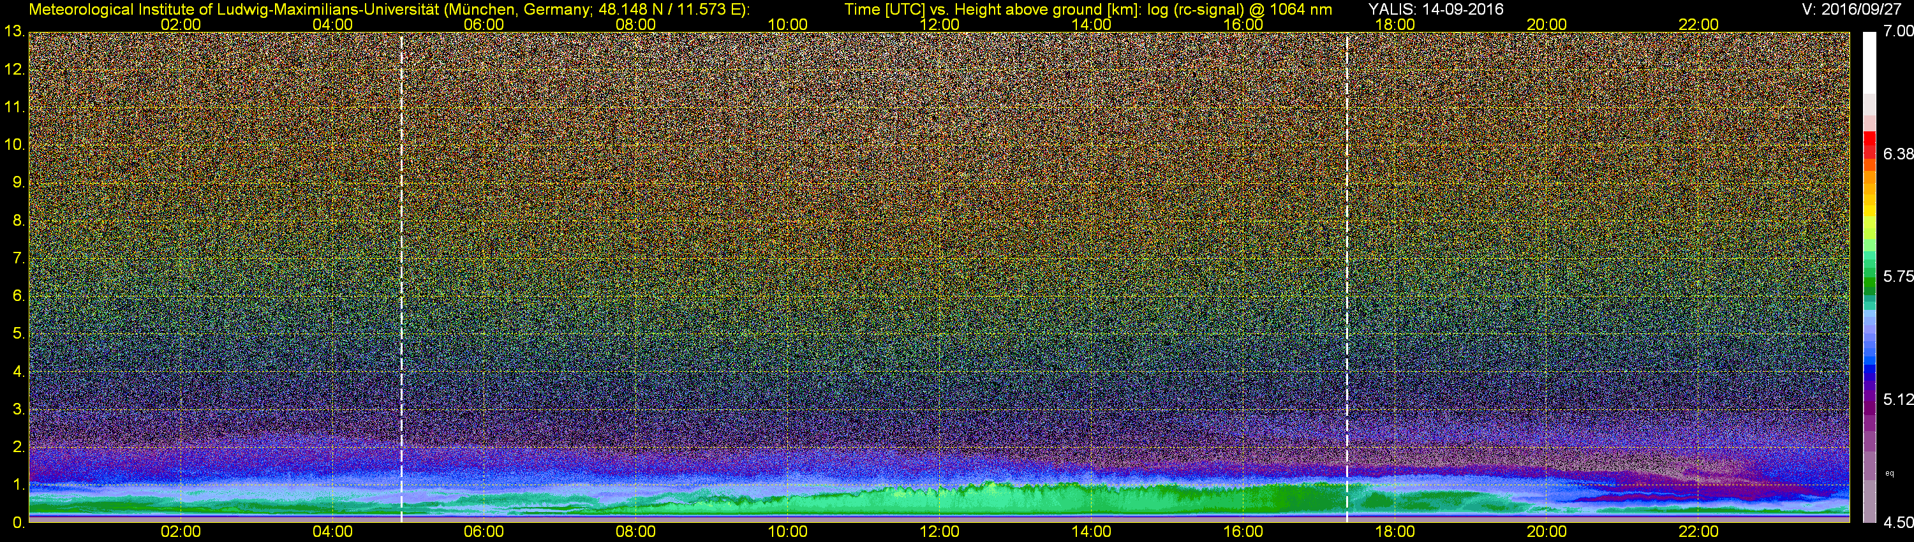Viewport: 1914px width, 542px height.
Task: Click the Meteorological Institute title text
Action: point(389,9)
